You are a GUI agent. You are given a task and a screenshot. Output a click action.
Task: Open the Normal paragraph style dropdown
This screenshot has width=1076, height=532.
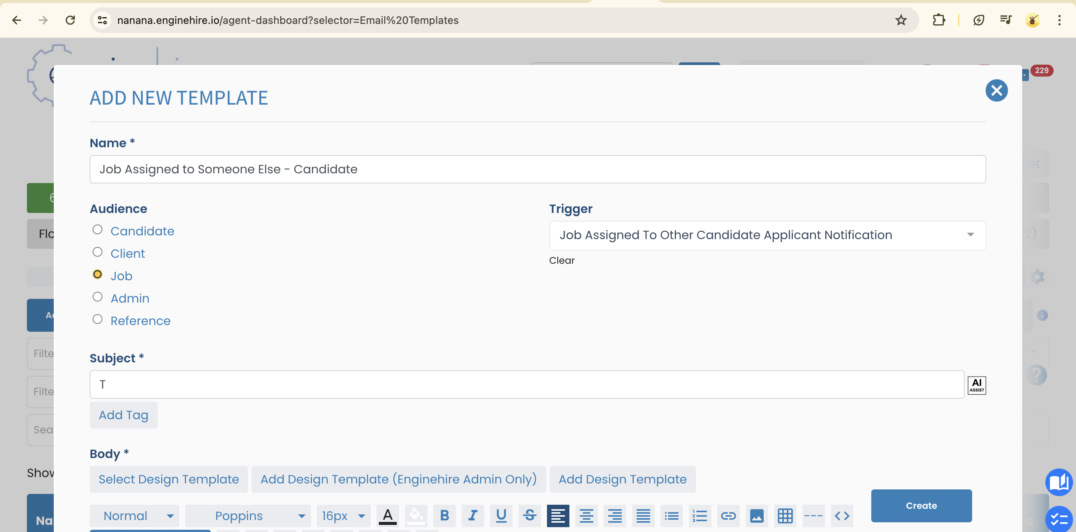coord(134,516)
